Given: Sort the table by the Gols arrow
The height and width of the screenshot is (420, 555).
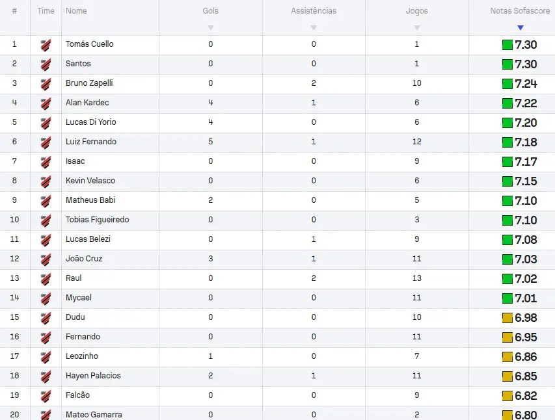Looking at the screenshot, I should [x=211, y=27].
